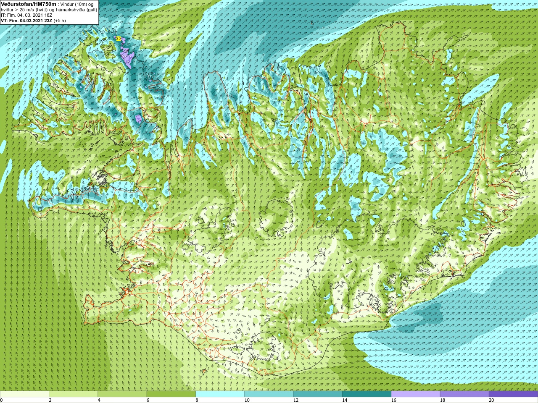Image resolution: width=538 pixels, height=403 pixels.
Task: Click the scale tick label 20
Action: tap(491, 400)
